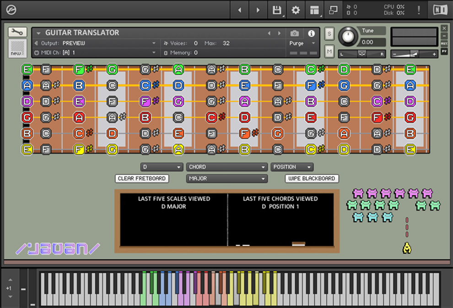The width and height of the screenshot is (453, 308).
Task: Open the Purge dropdown menu
Action: coord(302,43)
